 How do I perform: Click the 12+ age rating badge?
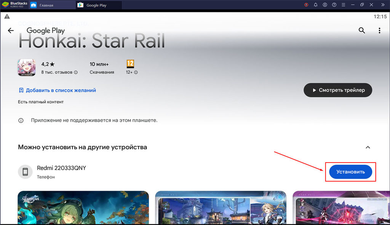pos(130,64)
